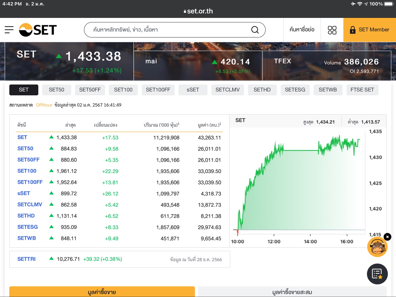Open the SETESG index link
Image resolution: width=396 pixels, height=297 pixels.
click(28, 227)
